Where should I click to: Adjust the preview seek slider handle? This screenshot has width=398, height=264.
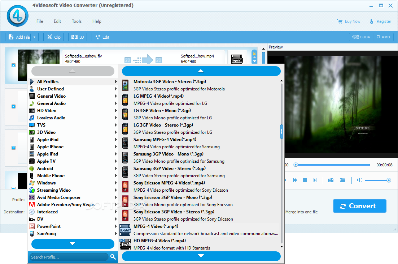point(296,165)
